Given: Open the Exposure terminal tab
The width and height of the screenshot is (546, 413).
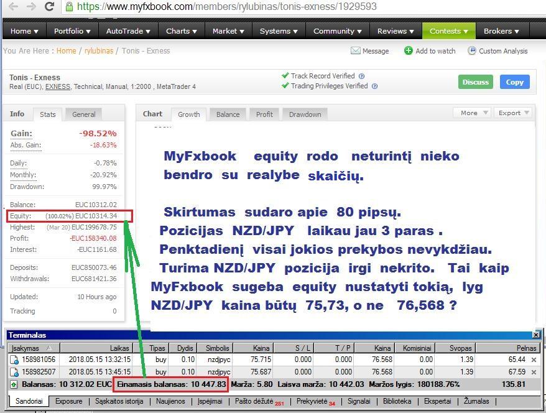Looking at the screenshot, I should pos(69,401).
